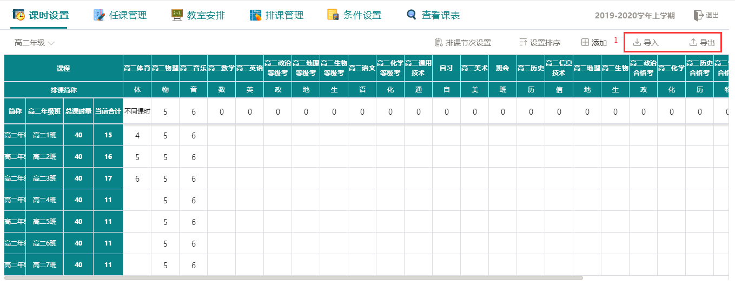The height and width of the screenshot is (285, 735).
Task: Click the 排课管理 calendar icon
Action: pos(255,15)
